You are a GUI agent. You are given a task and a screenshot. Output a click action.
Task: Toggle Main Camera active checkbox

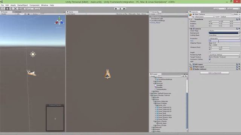[x=194, y=14]
